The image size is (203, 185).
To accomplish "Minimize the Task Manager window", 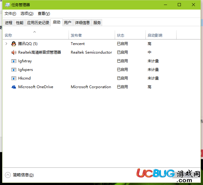I will pos(165,5).
